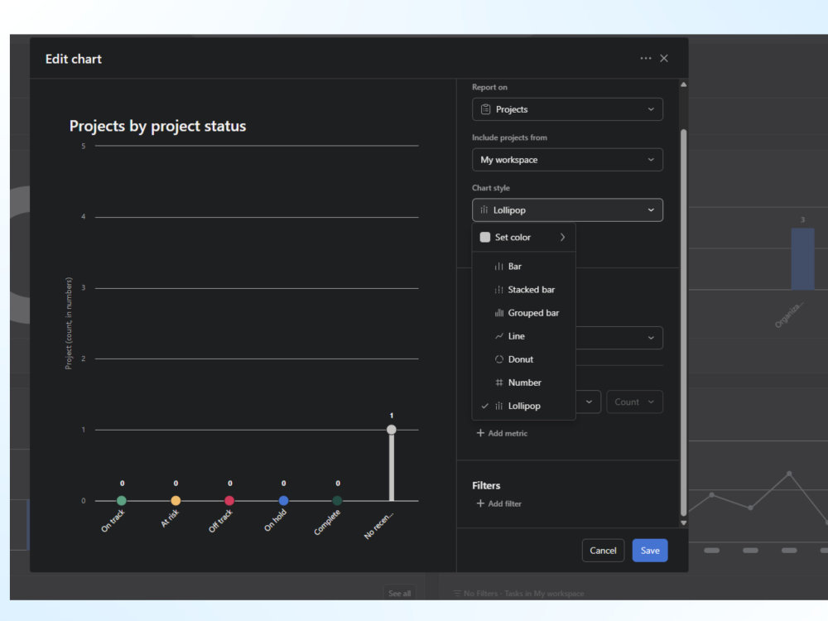Screen dimensions: 828x621
Task: Click See all in the background dashboard
Action: click(x=399, y=593)
